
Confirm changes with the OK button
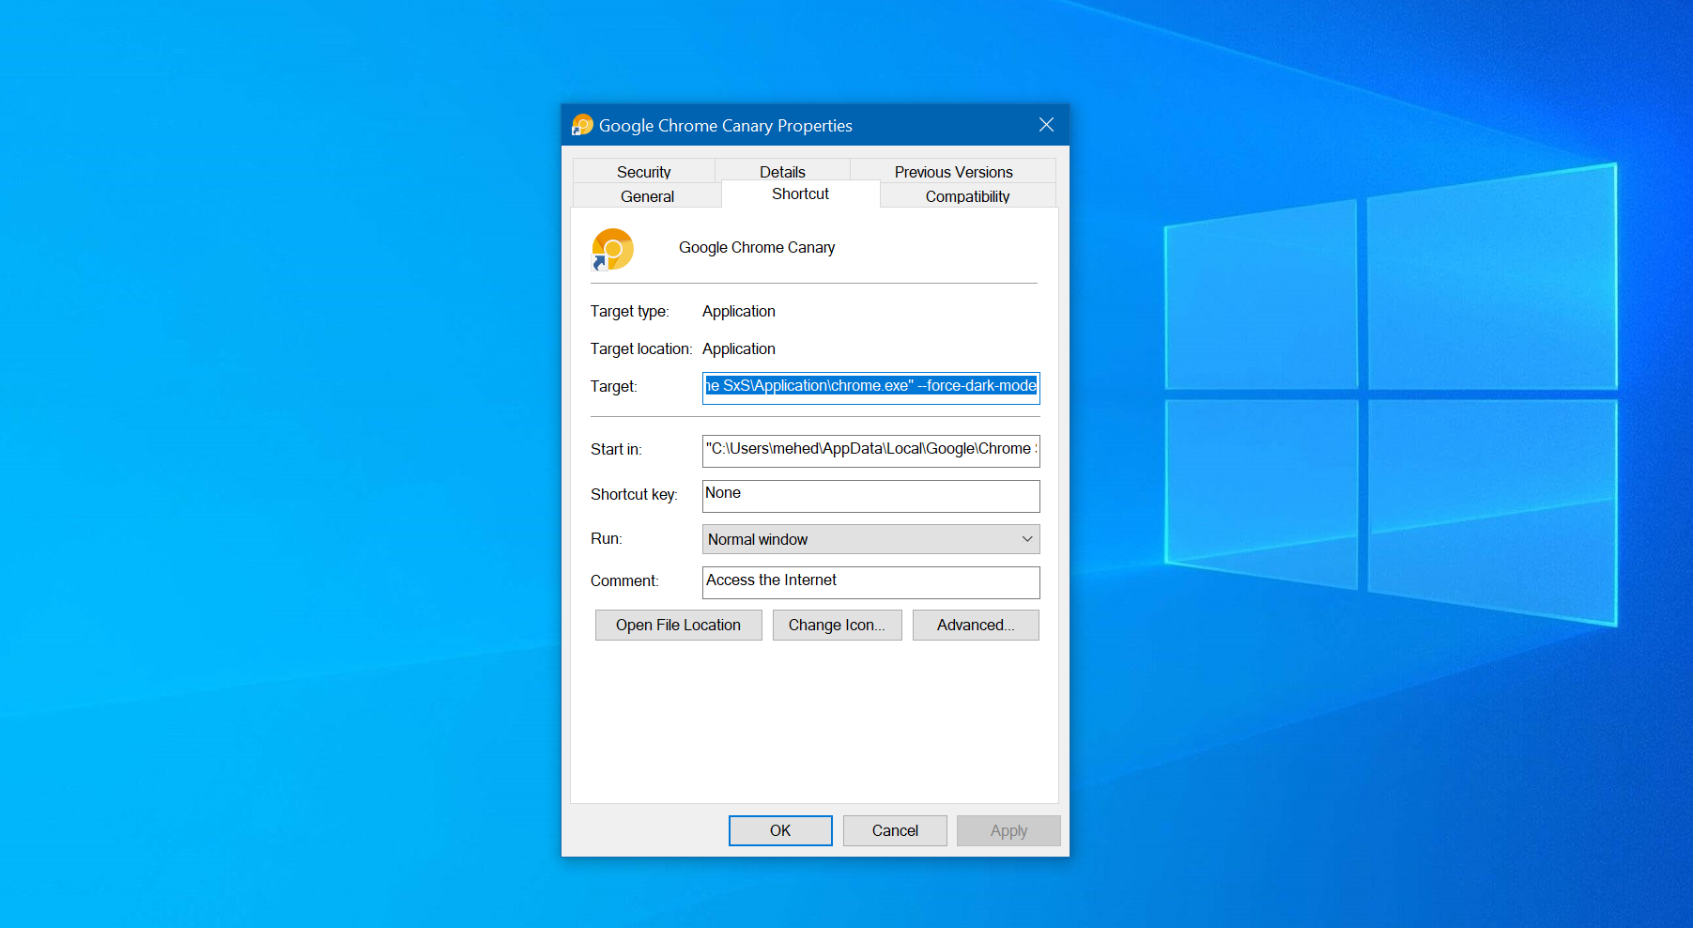pos(779,831)
